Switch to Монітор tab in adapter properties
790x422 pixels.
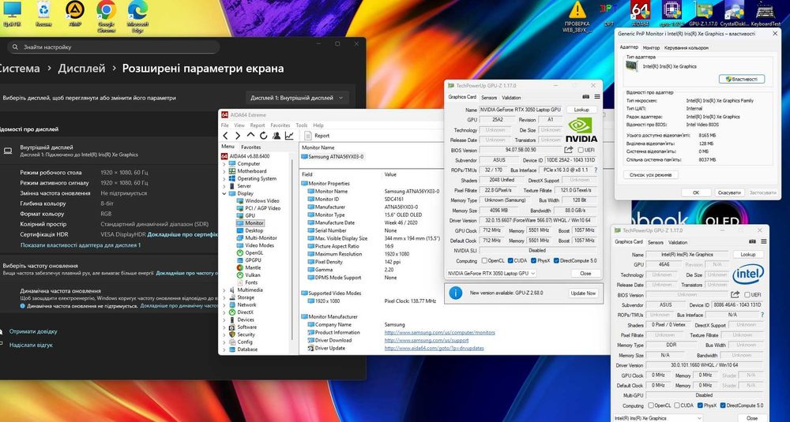click(652, 48)
